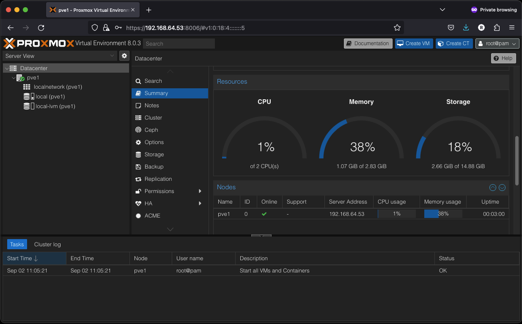The width and height of the screenshot is (522, 324).
Task: Open the Notes menu item
Action: click(x=170, y=106)
